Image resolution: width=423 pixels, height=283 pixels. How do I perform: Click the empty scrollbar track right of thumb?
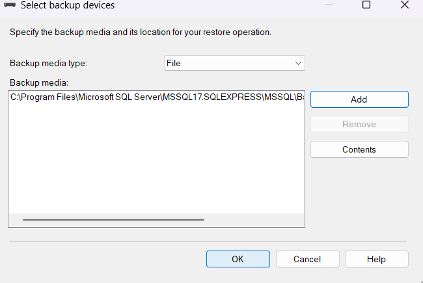[254, 219]
